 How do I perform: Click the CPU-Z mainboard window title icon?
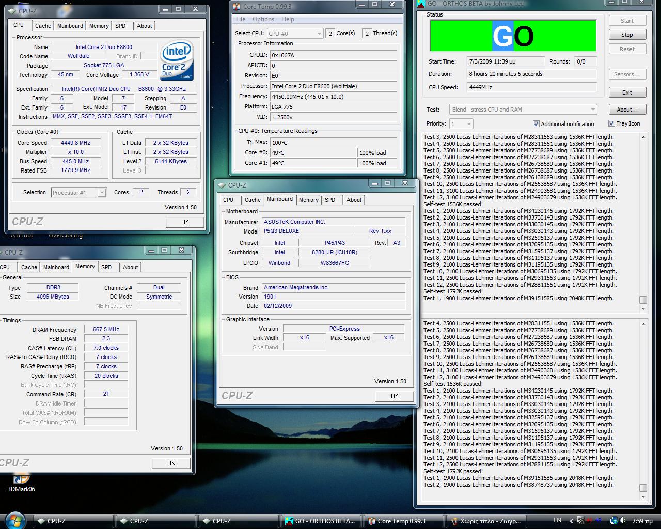click(x=222, y=185)
